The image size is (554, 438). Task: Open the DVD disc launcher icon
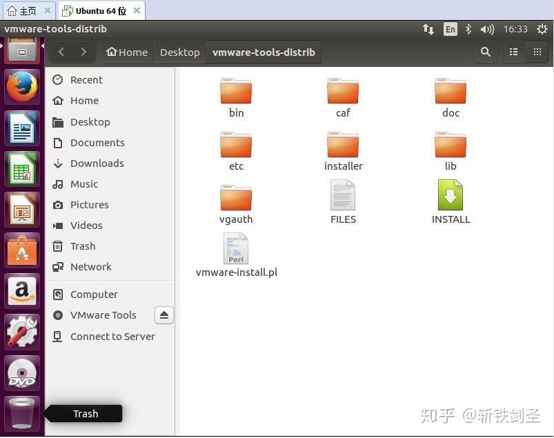click(x=22, y=373)
